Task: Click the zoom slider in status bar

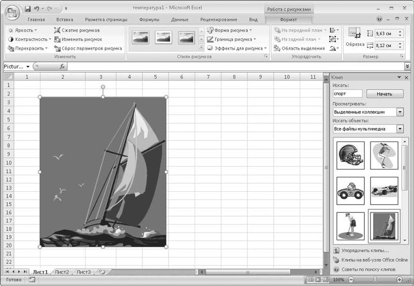Action: (x=374, y=280)
